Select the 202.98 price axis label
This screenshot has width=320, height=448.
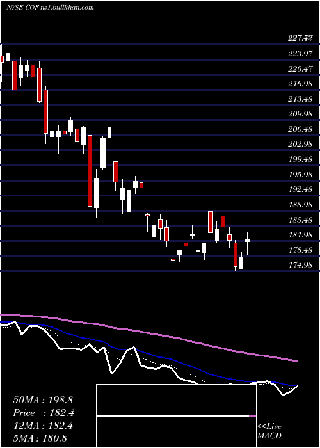click(x=300, y=144)
